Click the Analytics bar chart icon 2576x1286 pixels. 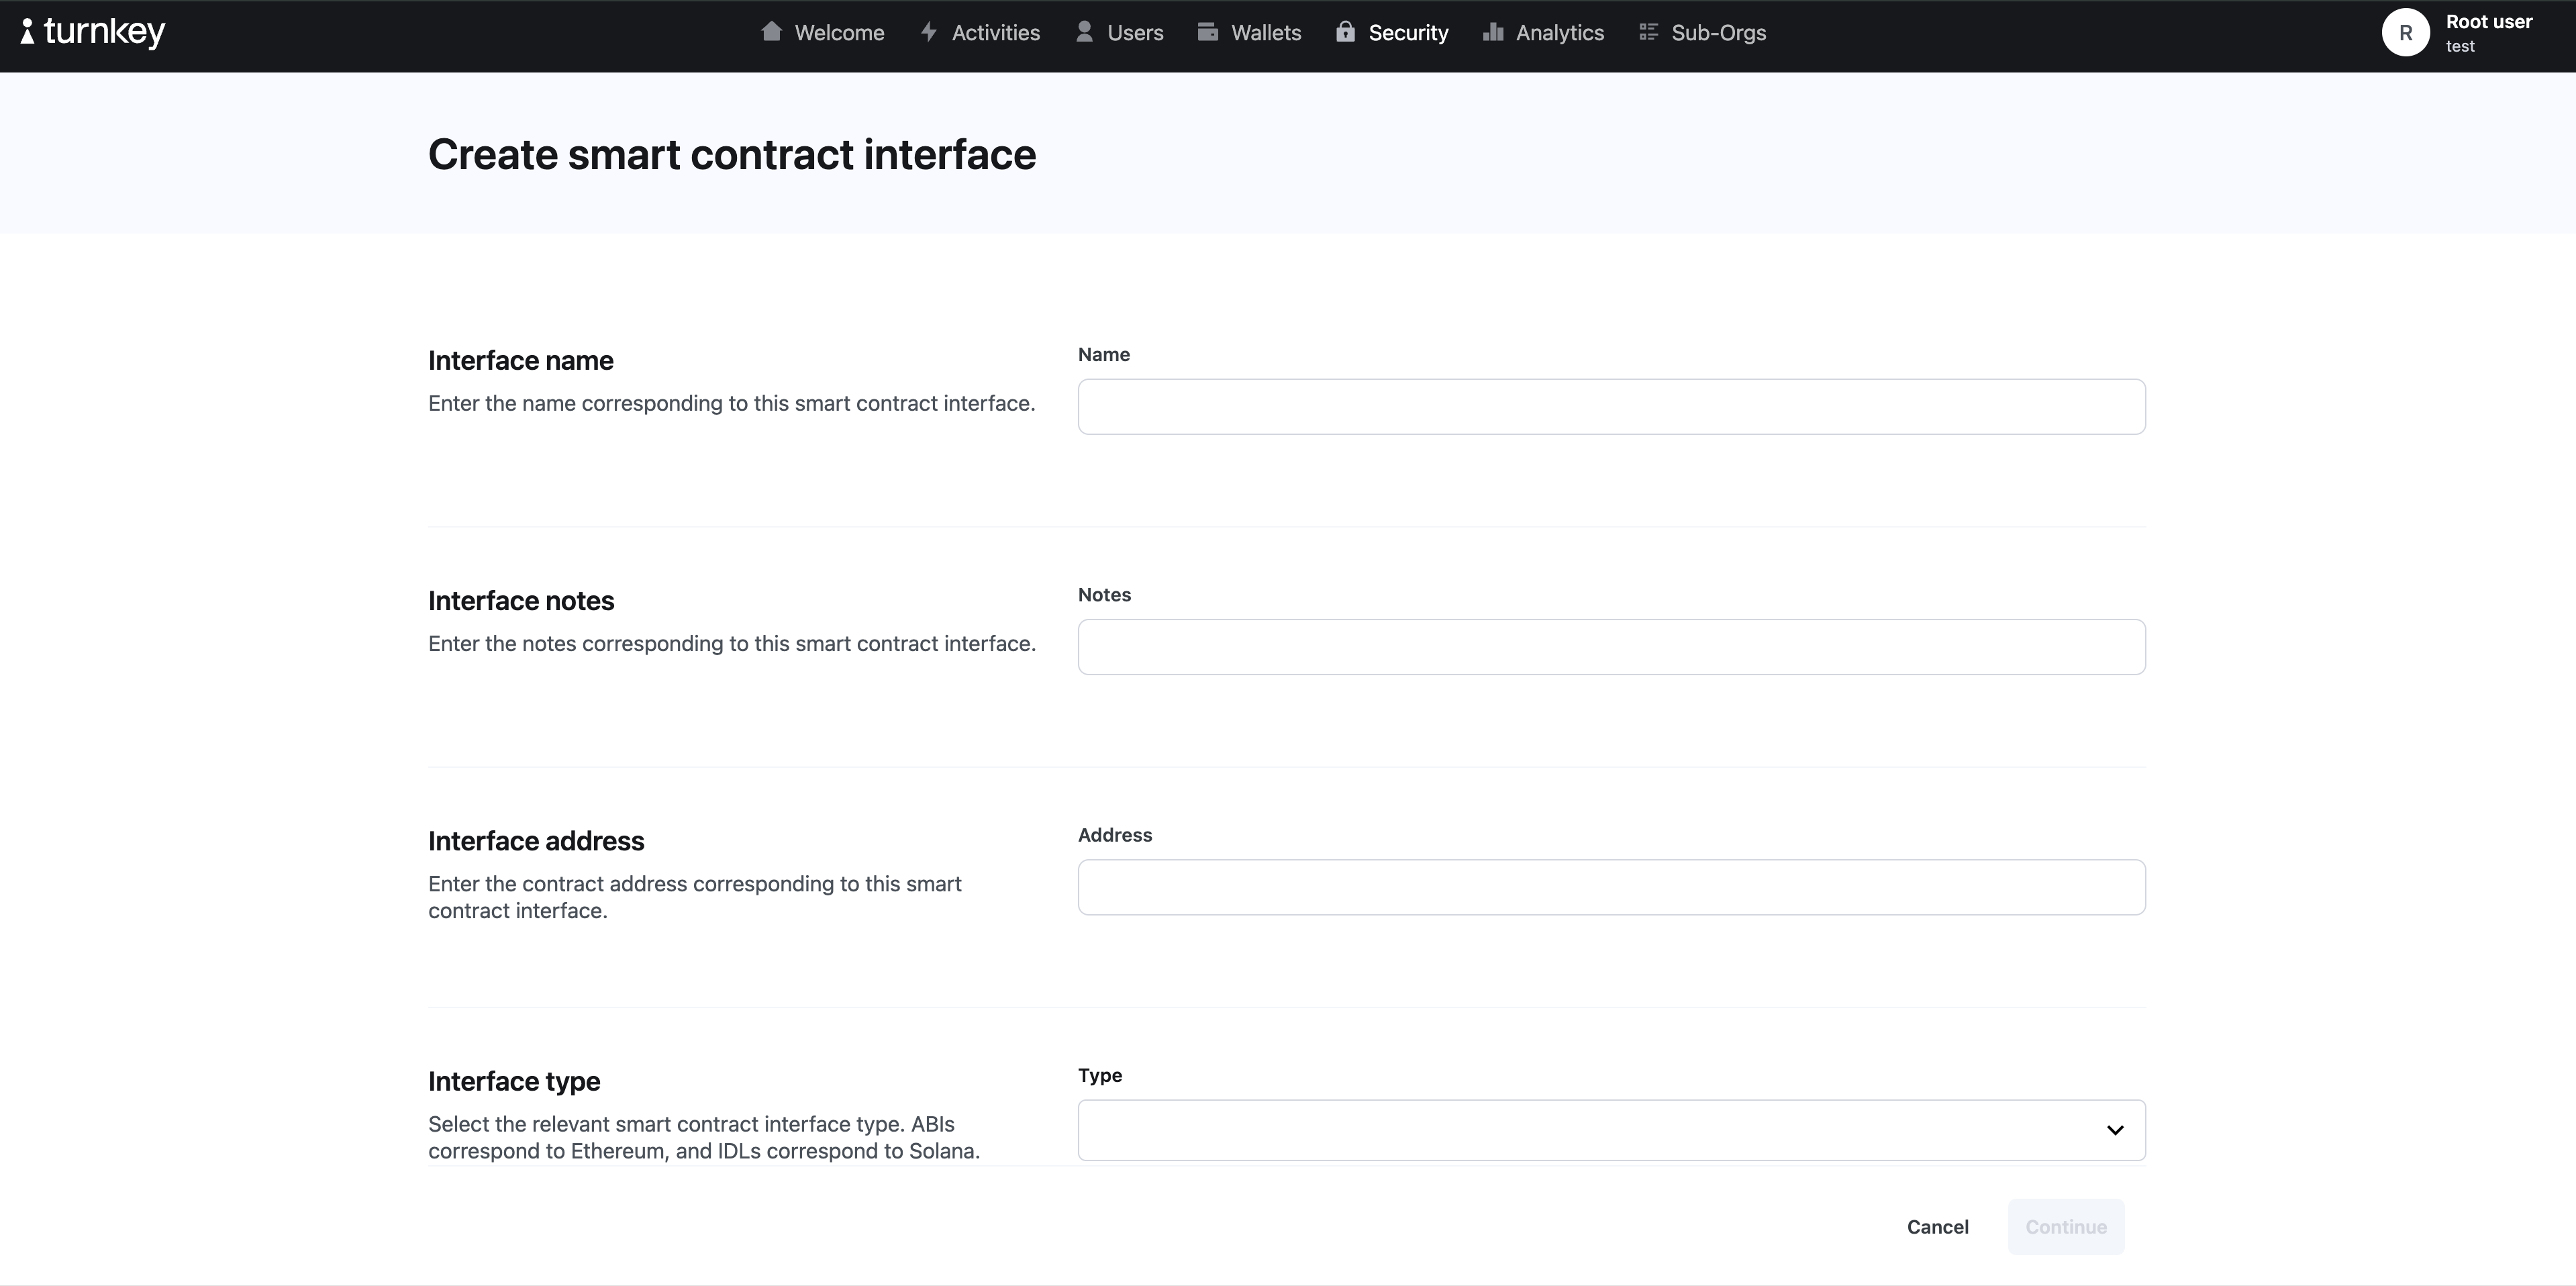1492,32
